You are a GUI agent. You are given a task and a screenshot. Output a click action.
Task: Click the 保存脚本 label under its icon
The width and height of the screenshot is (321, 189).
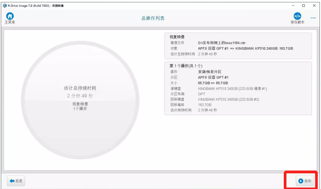(x=297, y=22)
